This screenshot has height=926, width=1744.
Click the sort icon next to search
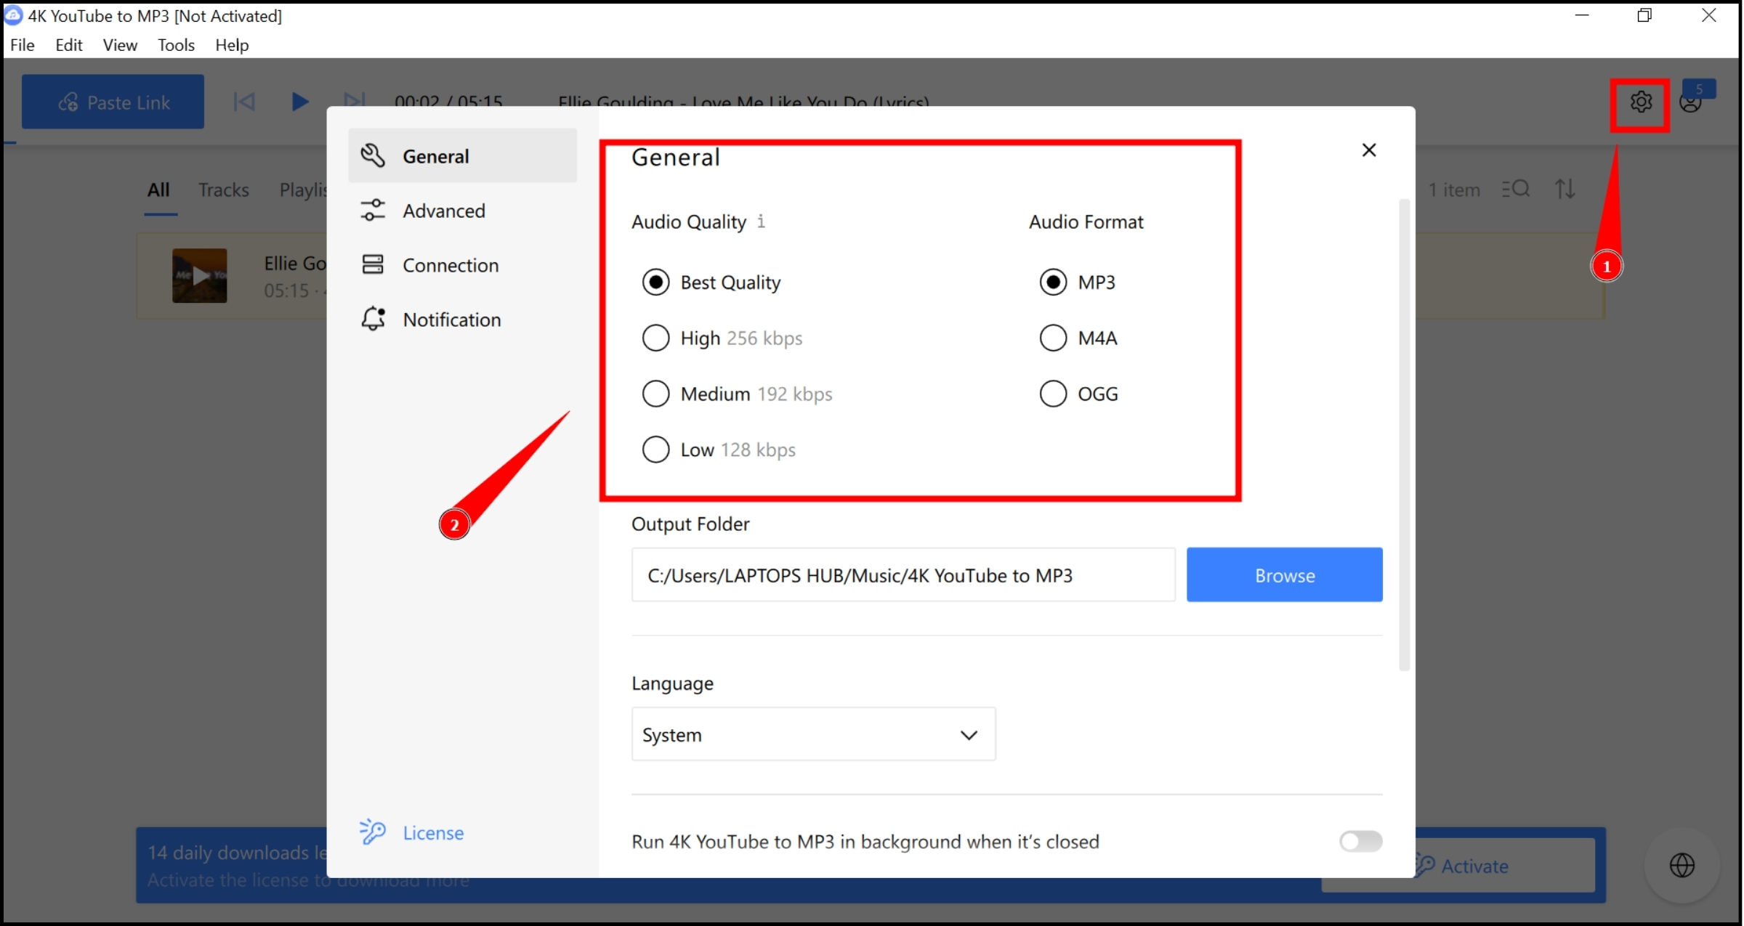coord(1566,188)
